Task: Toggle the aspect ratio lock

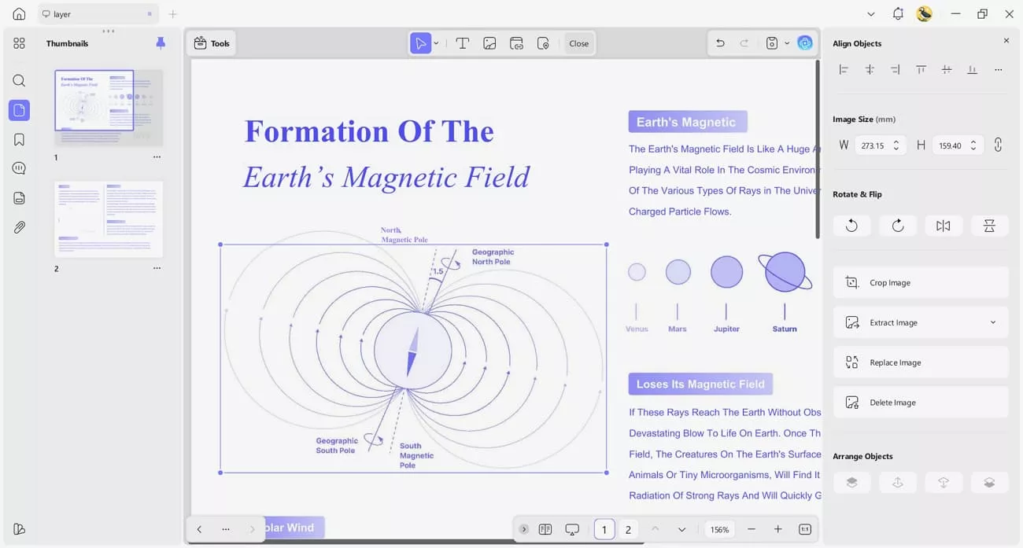Action: 998,145
